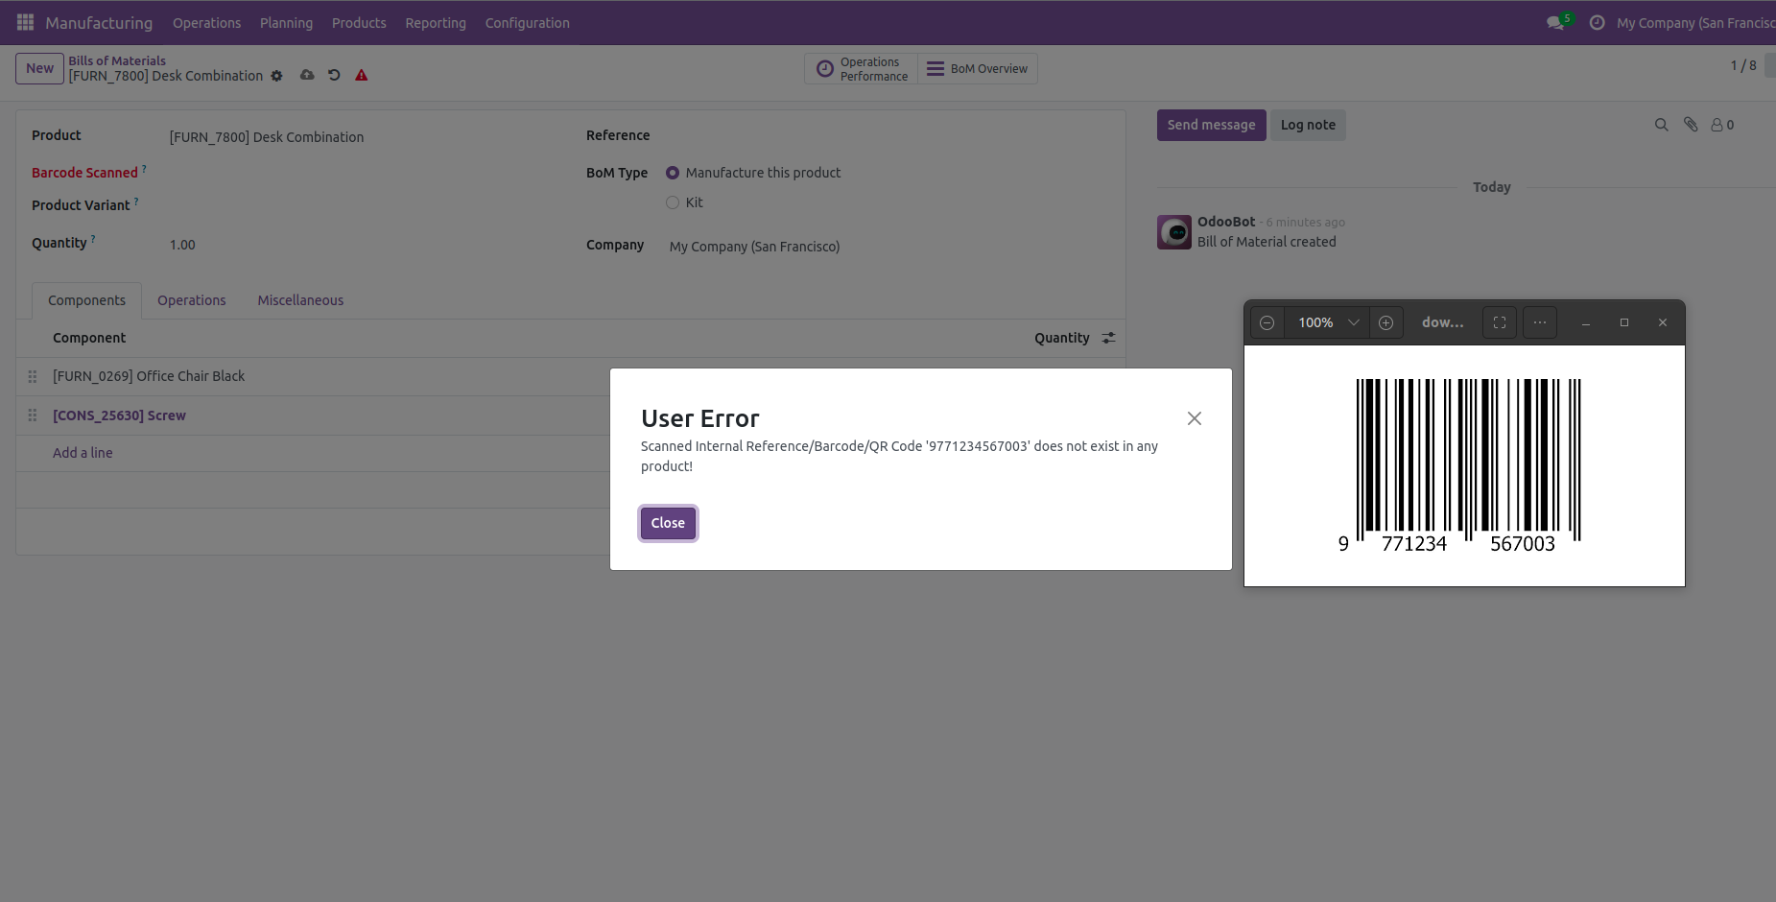Select the Kit radio button

pos(673,202)
